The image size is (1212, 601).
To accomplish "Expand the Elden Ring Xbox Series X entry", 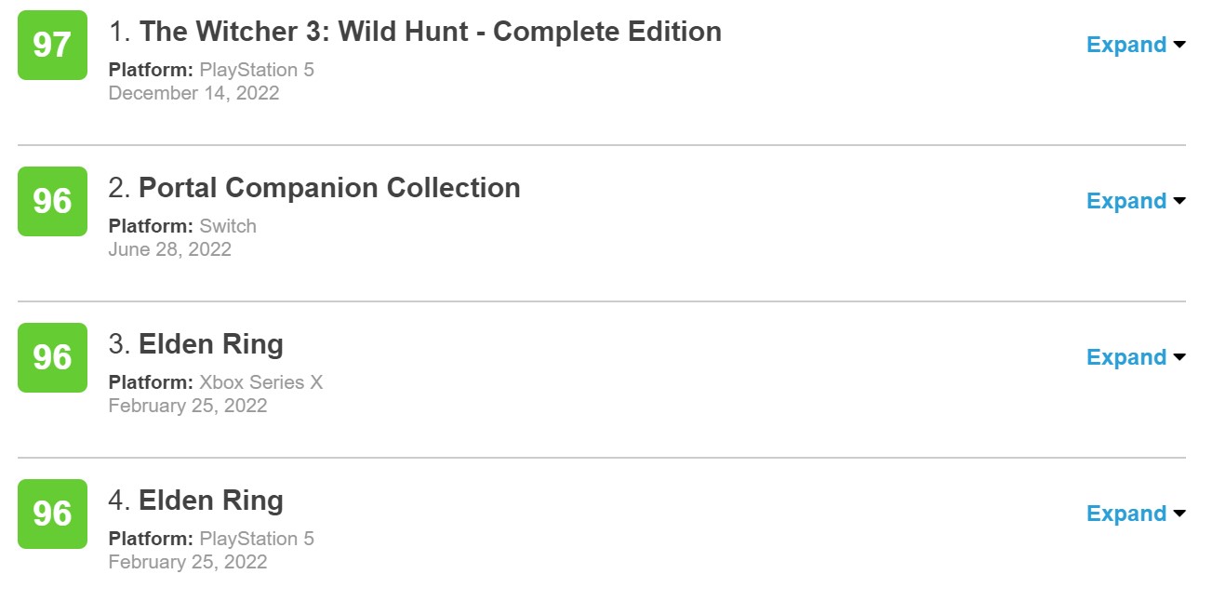I will pos(1126,357).
